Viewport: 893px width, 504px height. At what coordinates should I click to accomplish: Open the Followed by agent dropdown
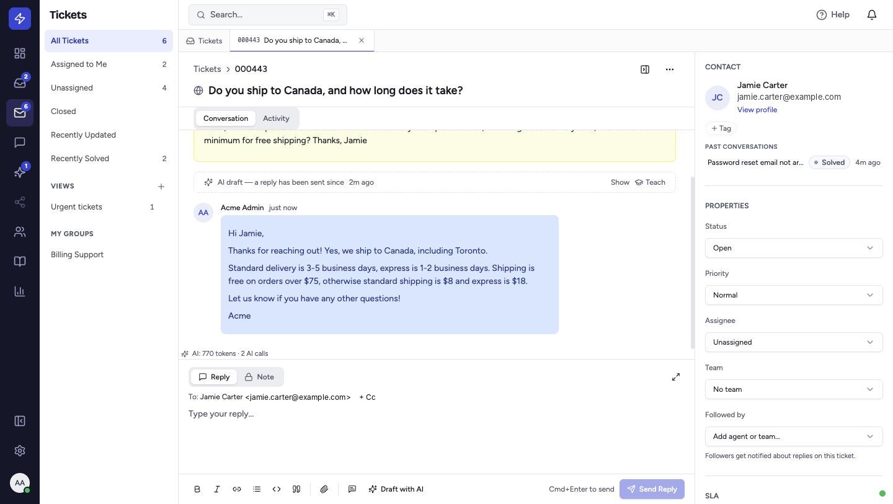[794, 436]
